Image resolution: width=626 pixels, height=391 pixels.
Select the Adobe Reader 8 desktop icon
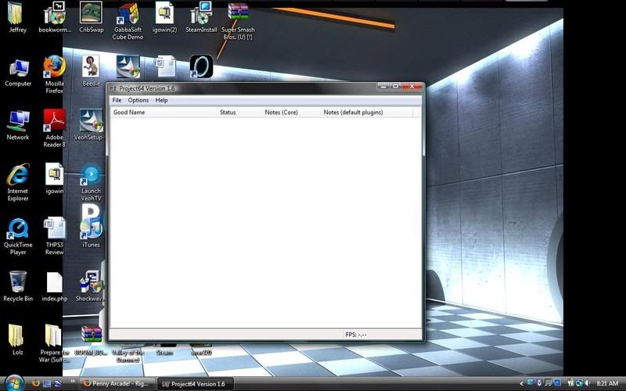(x=54, y=122)
